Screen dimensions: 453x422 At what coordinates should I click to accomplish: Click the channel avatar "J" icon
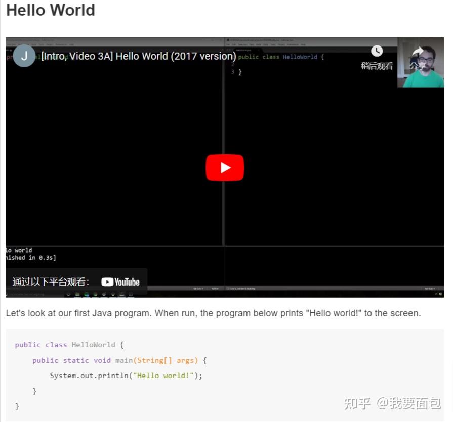click(24, 56)
